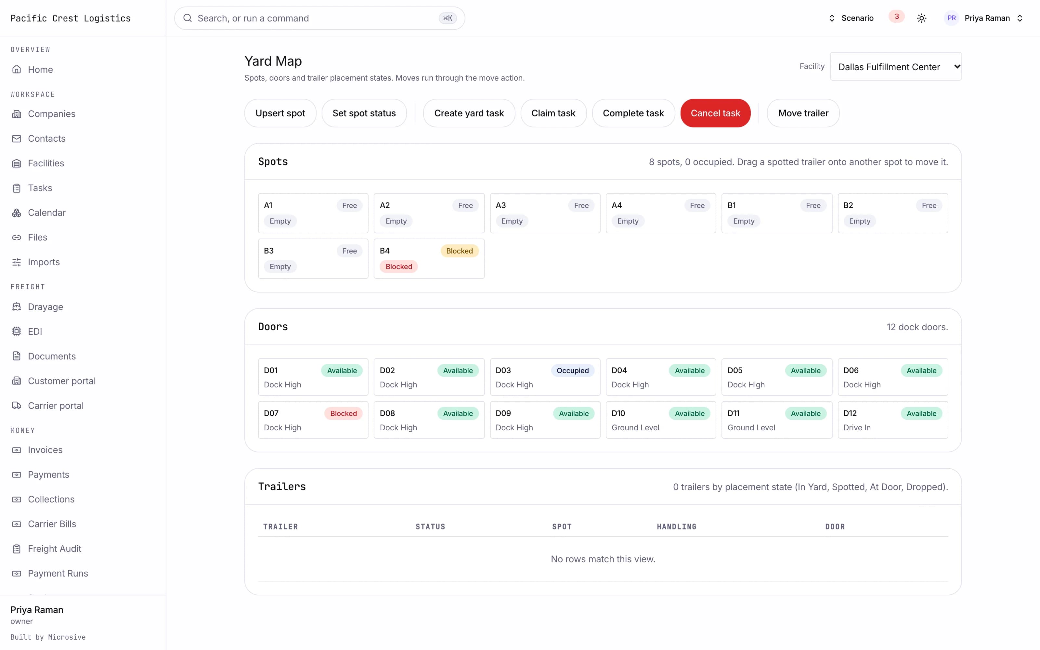The height and width of the screenshot is (650, 1040).
Task: Select the blocked B4 spot card
Action: pyautogui.click(x=429, y=259)
